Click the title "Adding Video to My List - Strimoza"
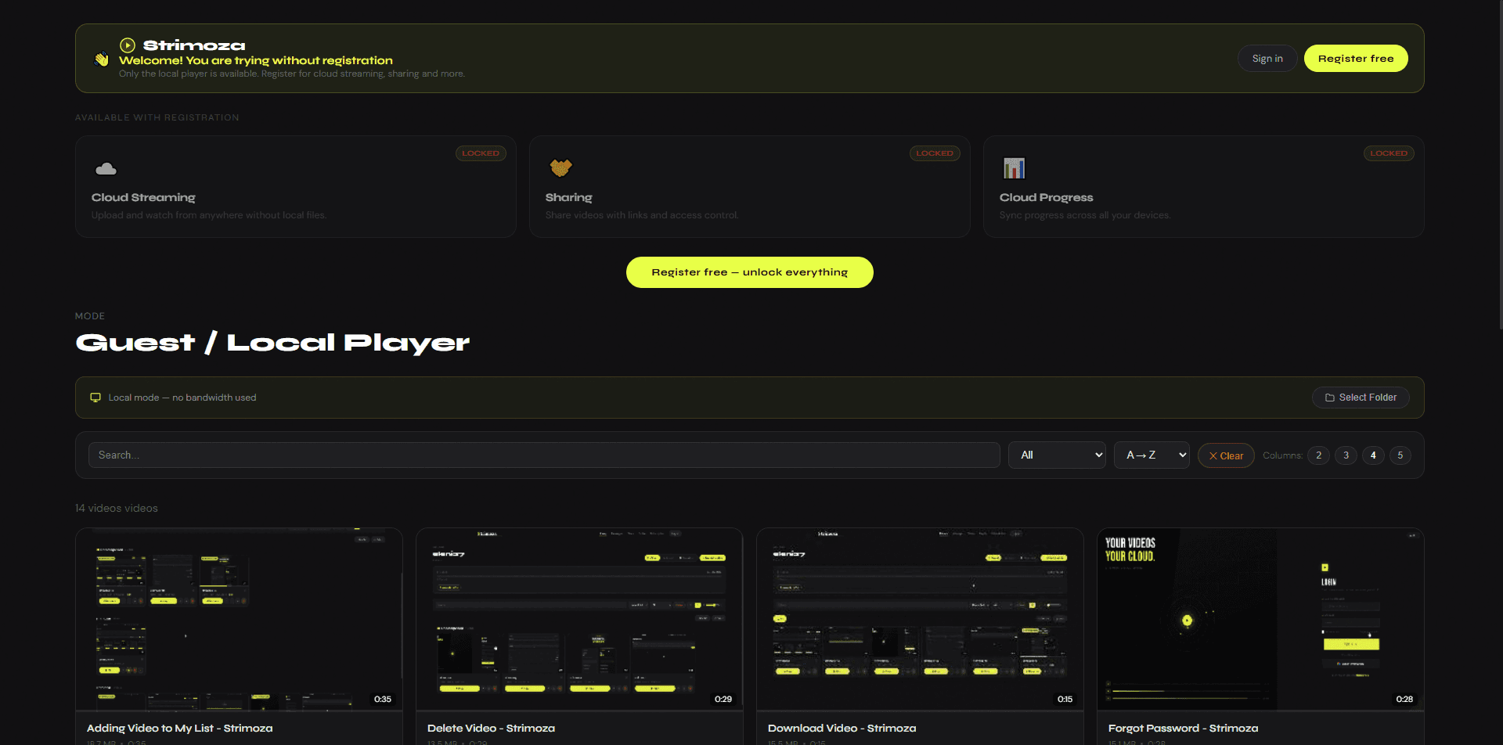The image size is (1503, 745). point(180,729)
